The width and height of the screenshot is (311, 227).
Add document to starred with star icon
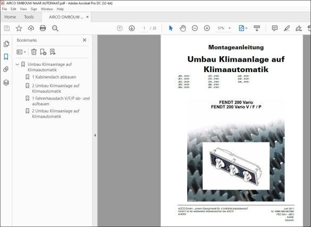point(19,28)
